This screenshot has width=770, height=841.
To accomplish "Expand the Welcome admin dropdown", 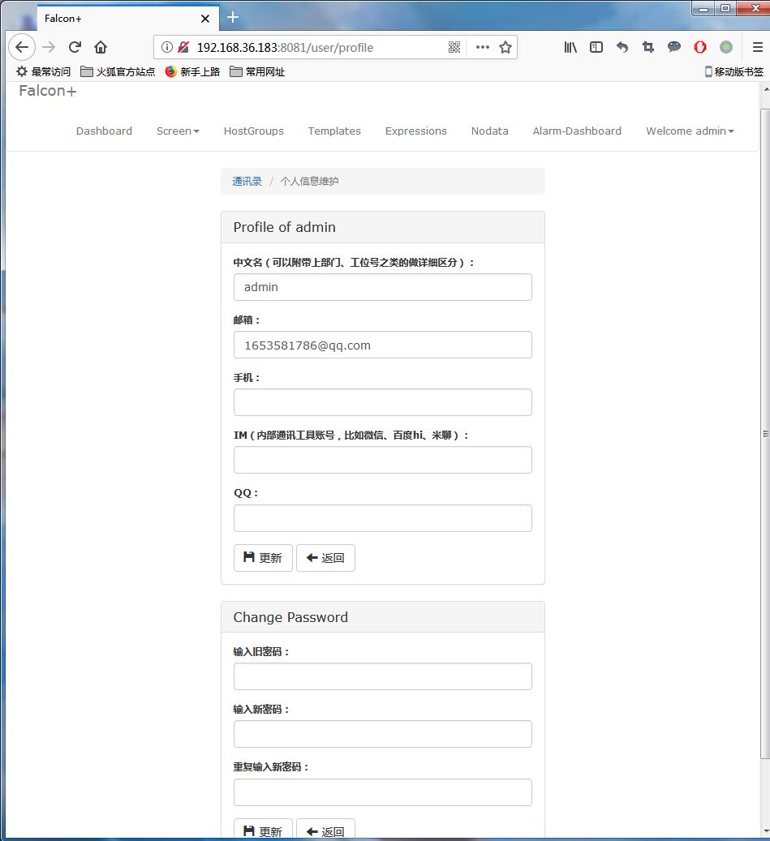I will click(x=690, y=131).
